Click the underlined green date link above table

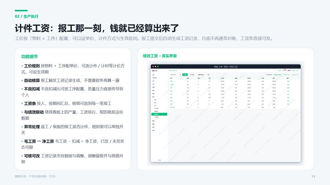tap(278, 75)
